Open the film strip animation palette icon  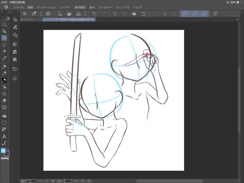[x=15, y=60]
